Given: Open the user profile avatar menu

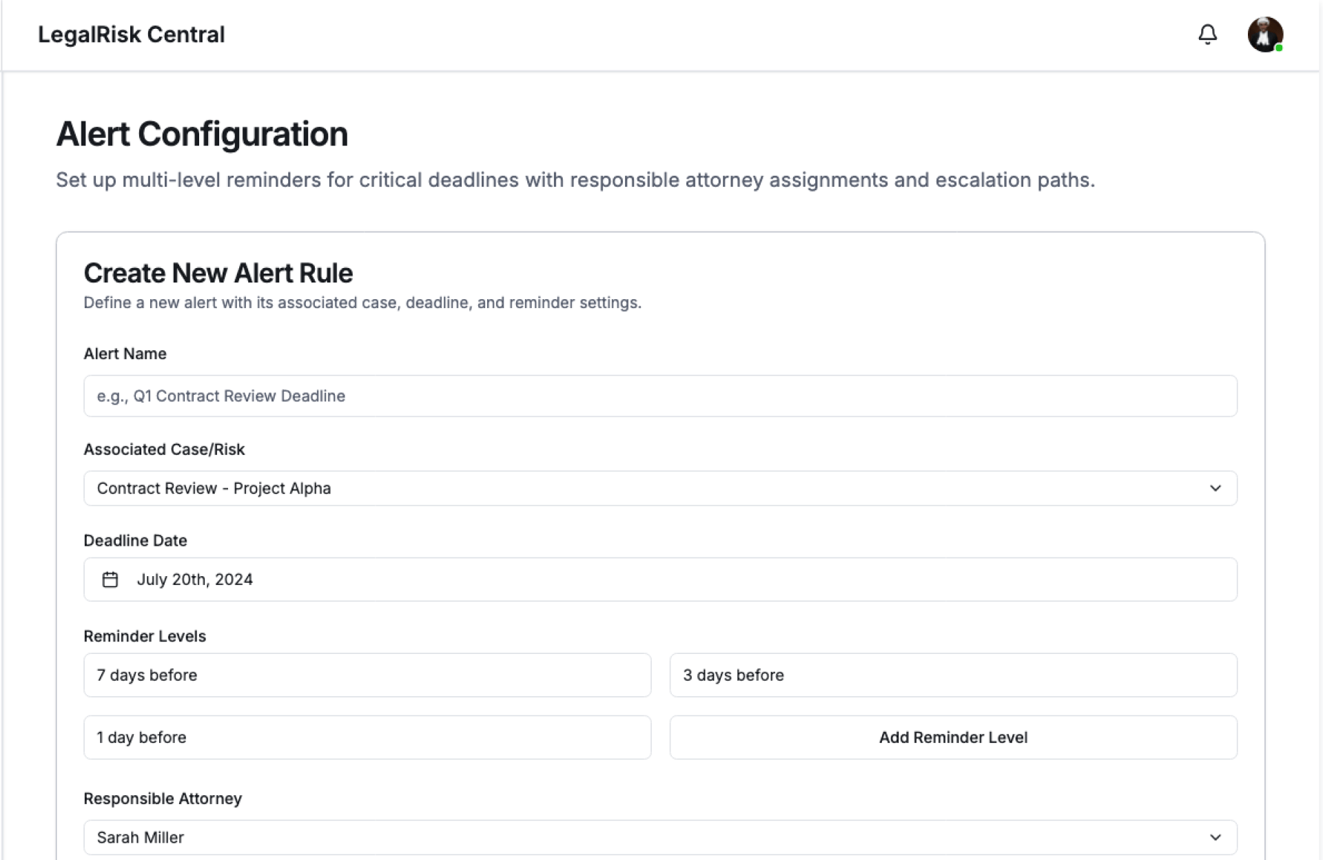Looking at the screenshot, I should click(1264, 34).
